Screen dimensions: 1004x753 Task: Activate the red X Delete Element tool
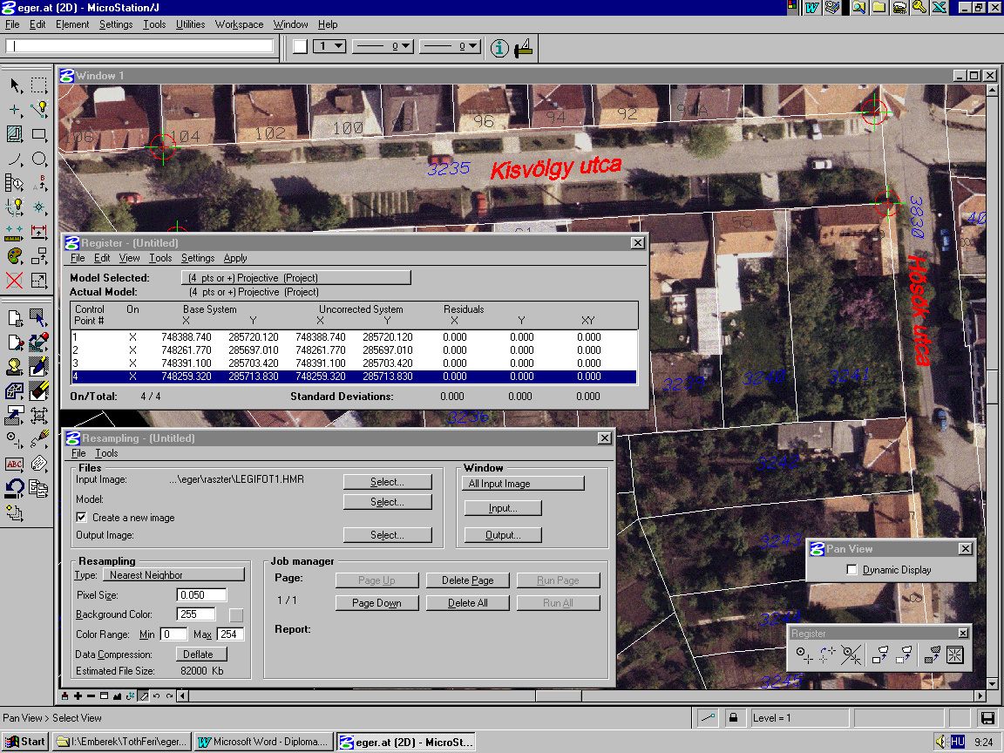[15, 281]
